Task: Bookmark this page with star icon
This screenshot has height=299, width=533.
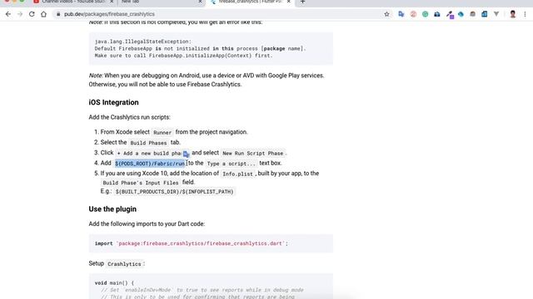Action: (x=386, y=14)
